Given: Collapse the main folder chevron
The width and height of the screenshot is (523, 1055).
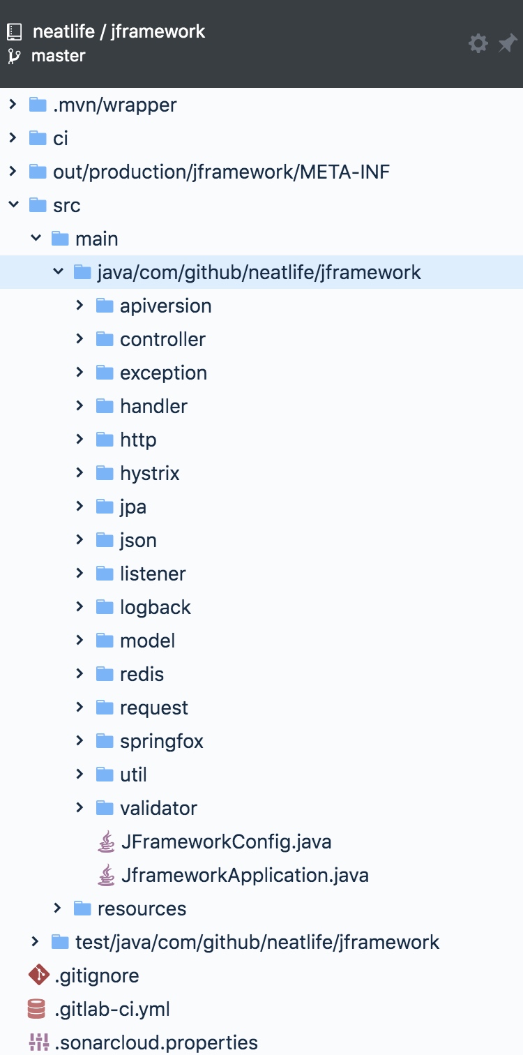Looking at the screenshot, I should pyautogui.click(x=36, y=239).
